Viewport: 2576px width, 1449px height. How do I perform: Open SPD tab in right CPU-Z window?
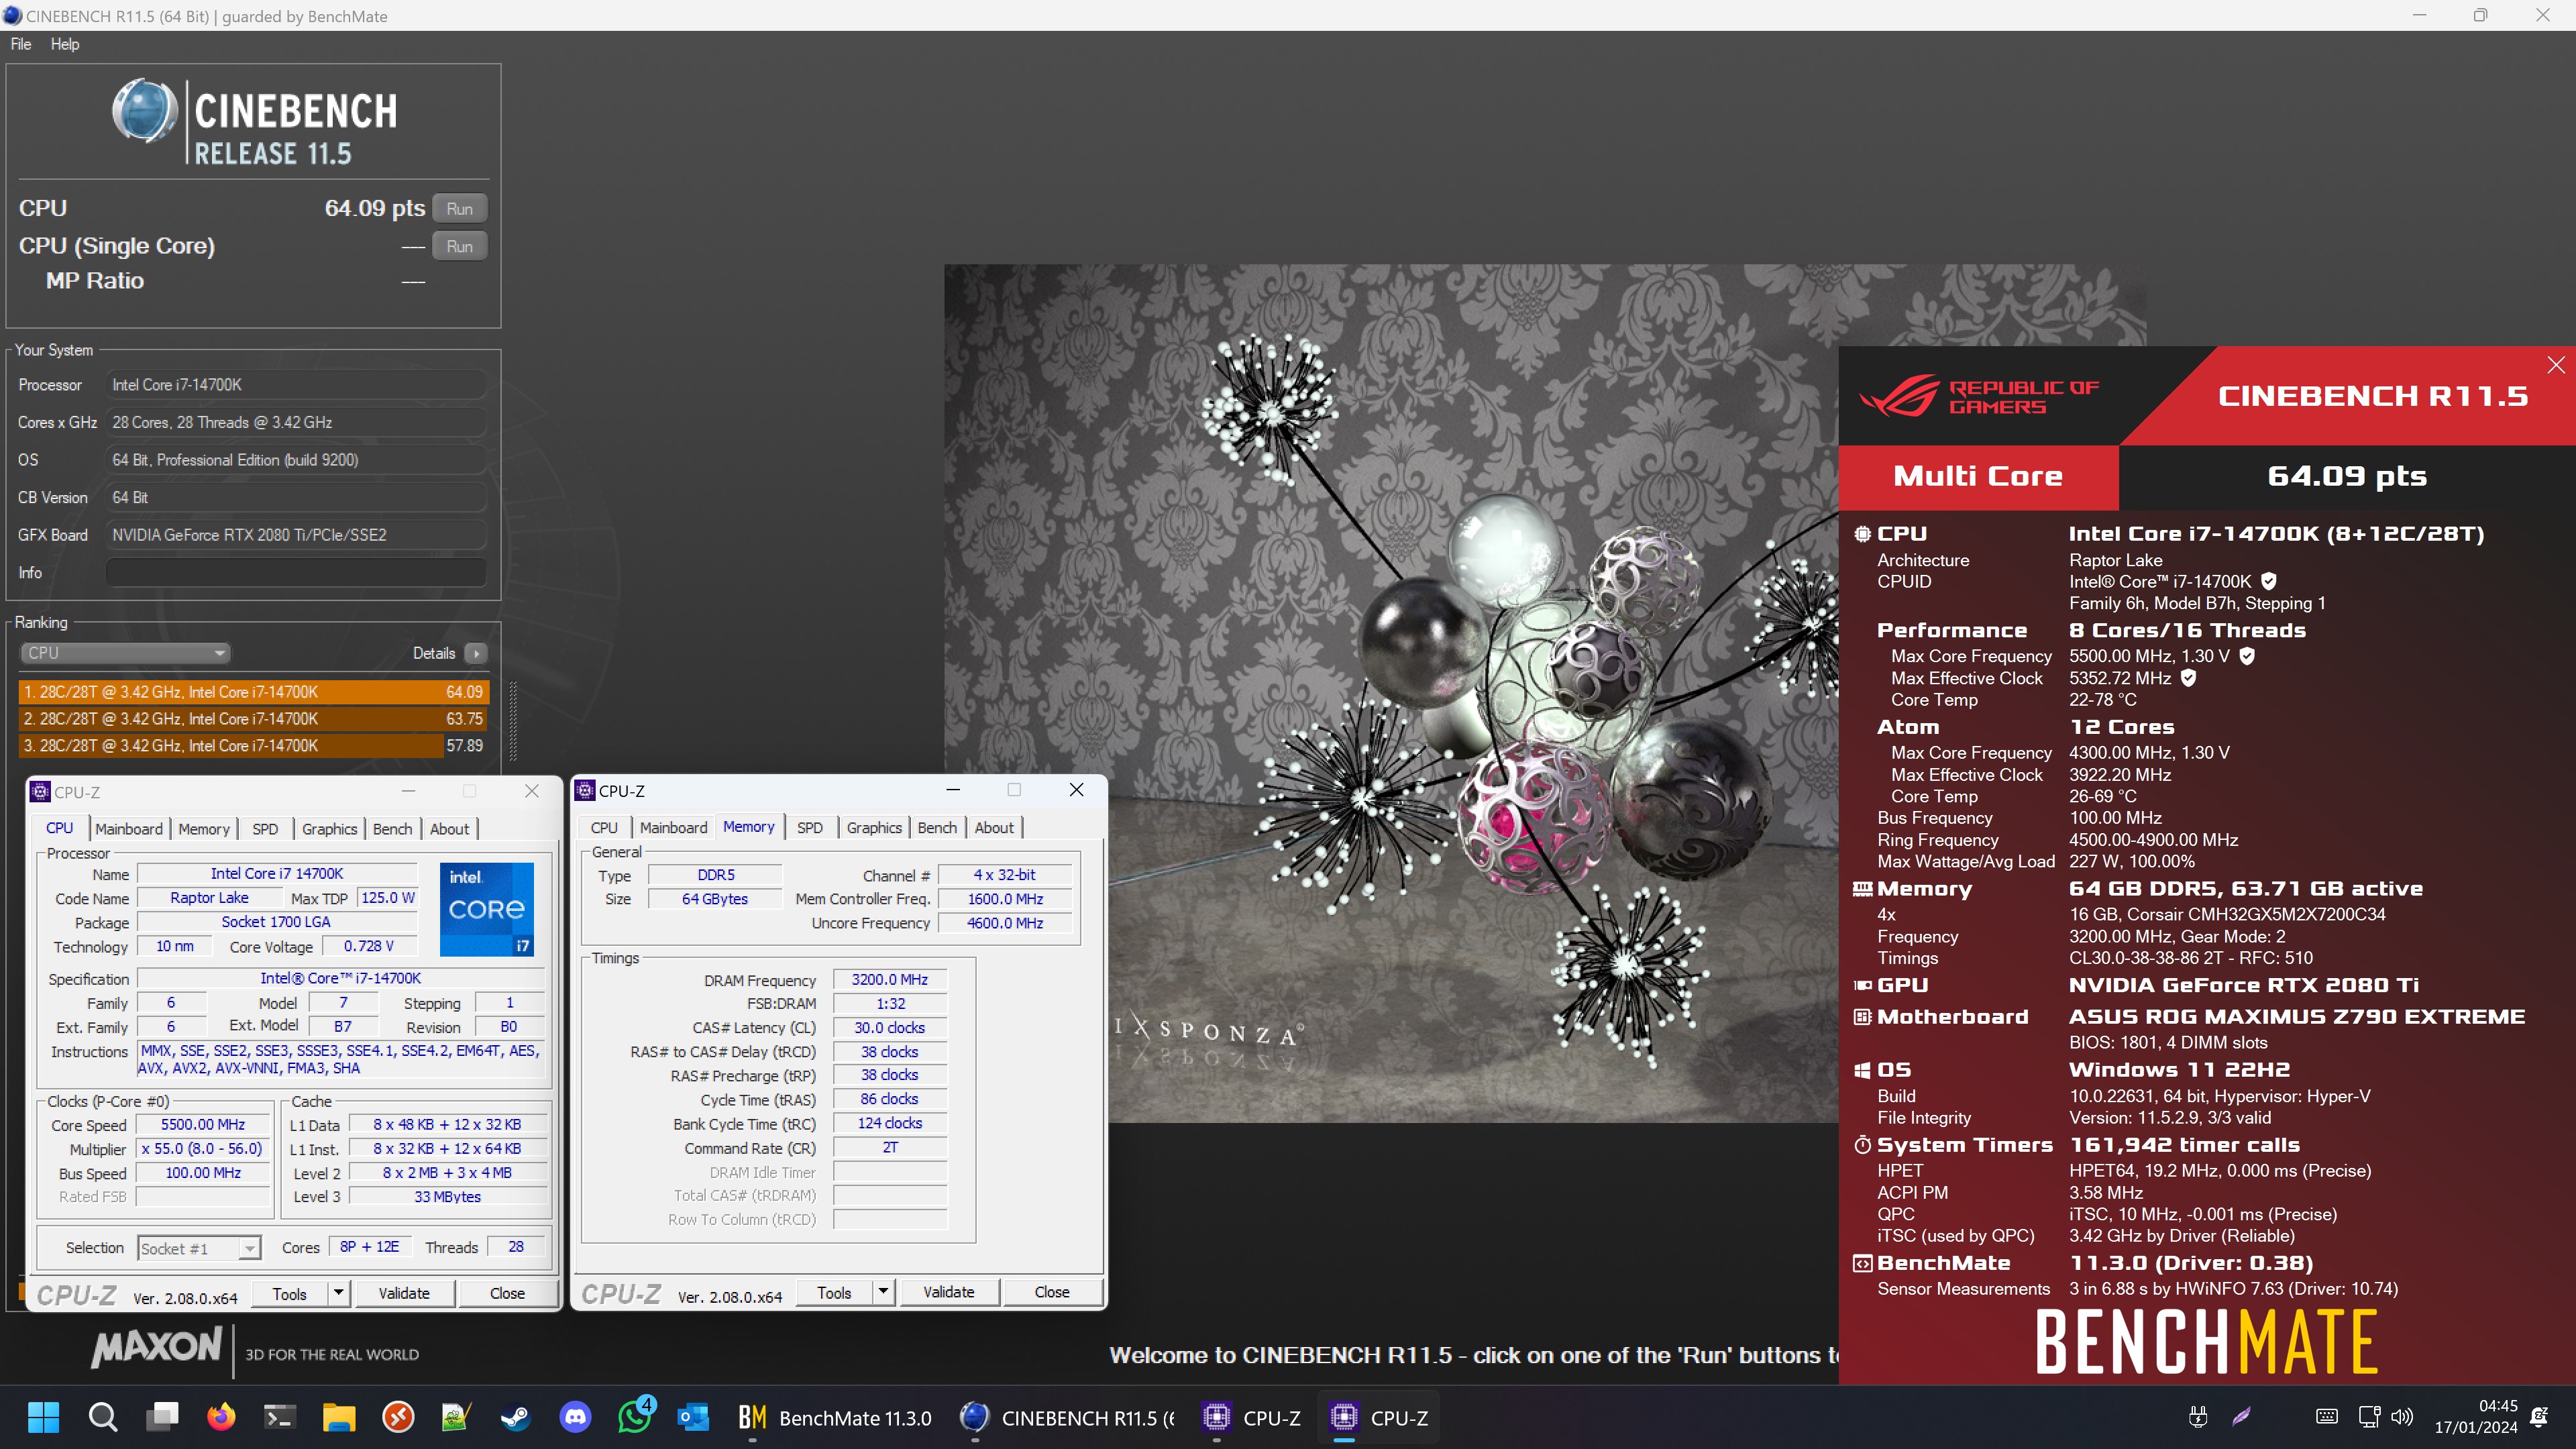(810, 828)
